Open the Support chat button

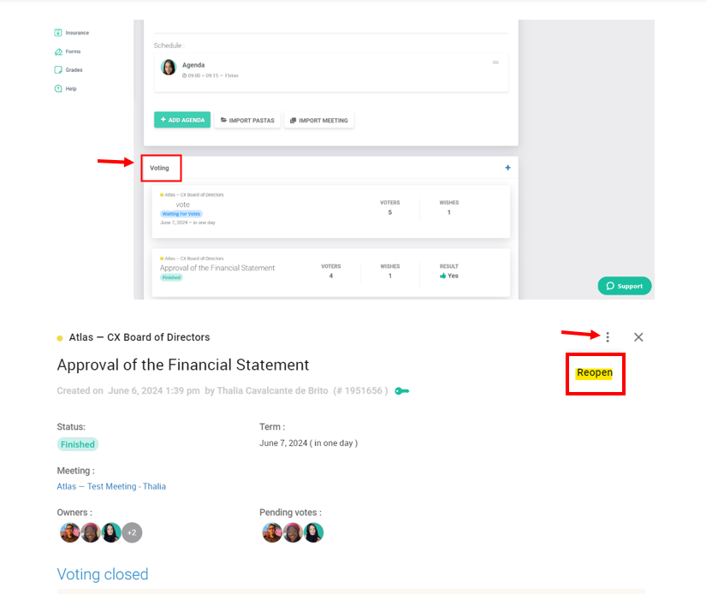click(x=625, y=286)
